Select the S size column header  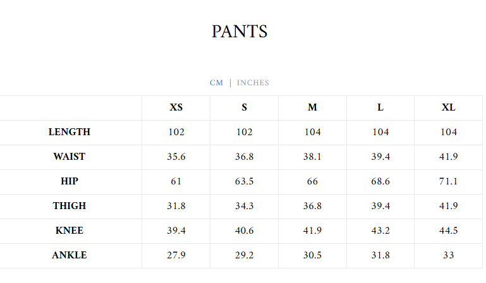(244, 107)
